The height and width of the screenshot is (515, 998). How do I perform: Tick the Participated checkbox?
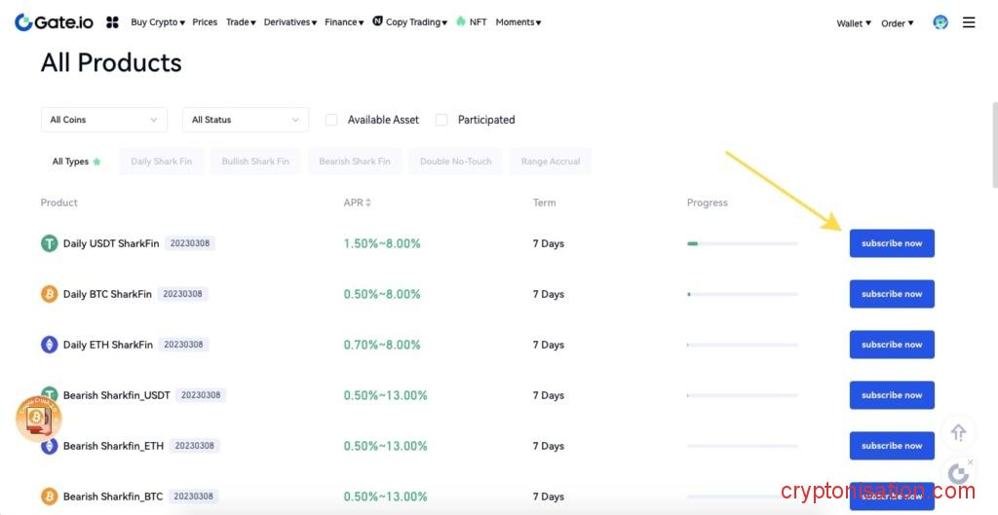tap(441, 120)
